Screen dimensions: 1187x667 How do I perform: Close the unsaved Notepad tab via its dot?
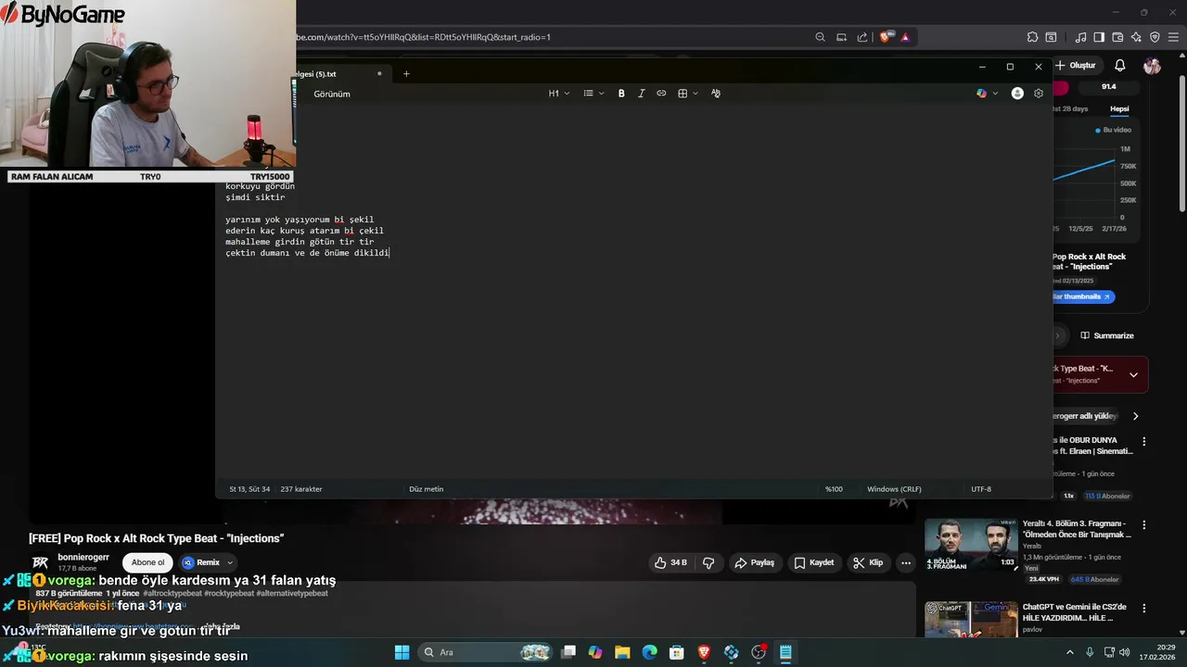coord(379,74)
